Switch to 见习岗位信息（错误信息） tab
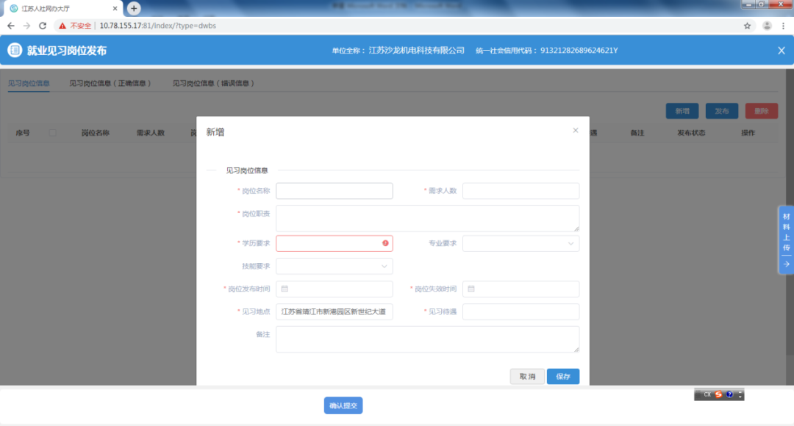794x426 pixels. coord(214,84)
